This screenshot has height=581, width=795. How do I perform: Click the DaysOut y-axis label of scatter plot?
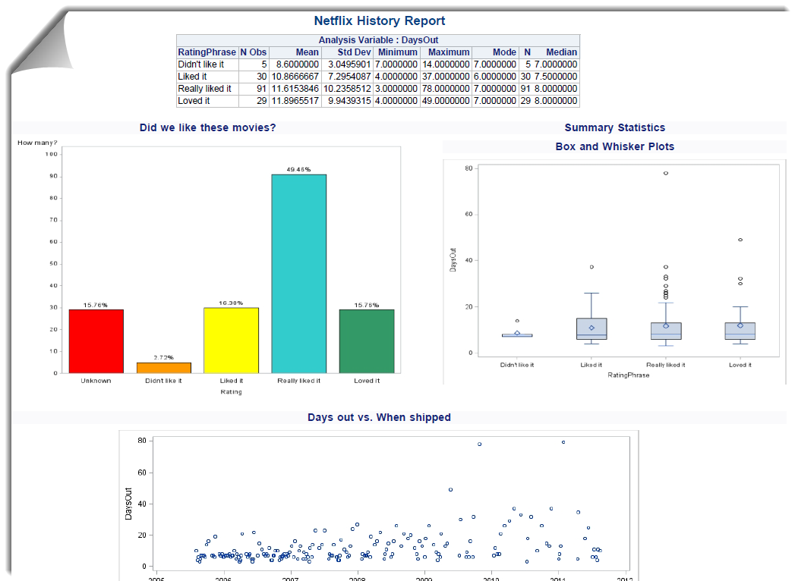(128, 504)
